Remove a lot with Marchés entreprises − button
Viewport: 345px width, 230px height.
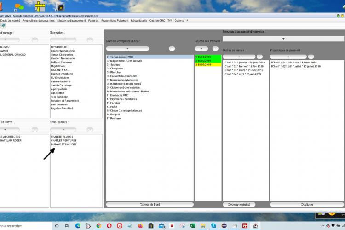pos(172,49)
